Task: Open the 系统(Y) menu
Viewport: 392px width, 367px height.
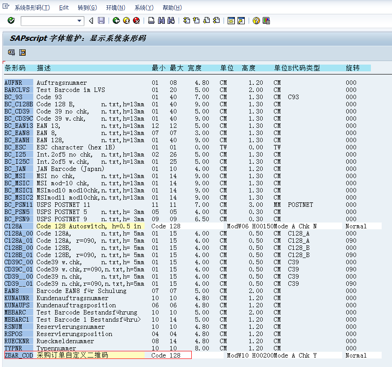Action: 144,7
